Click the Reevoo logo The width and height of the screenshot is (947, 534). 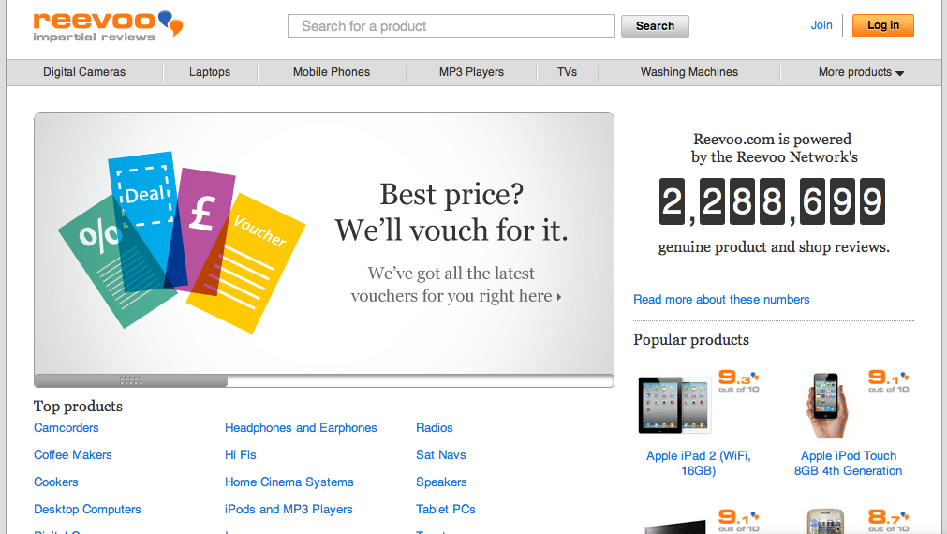pos(108,26)
